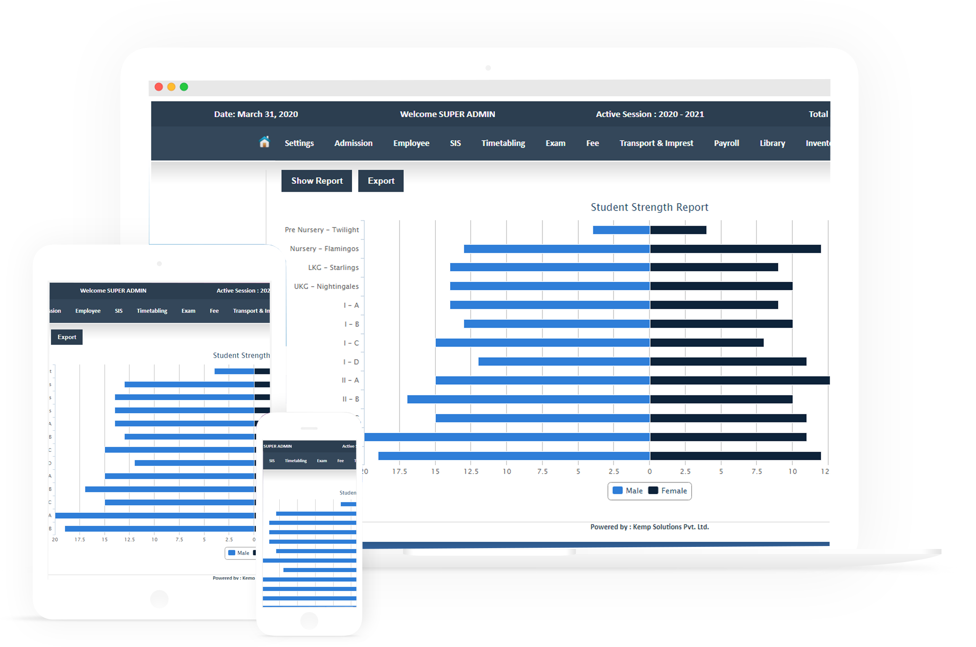Viewport: 976px width, 647px height.
Task: Open the laptop Employee menu
Action: coord(411,143)
